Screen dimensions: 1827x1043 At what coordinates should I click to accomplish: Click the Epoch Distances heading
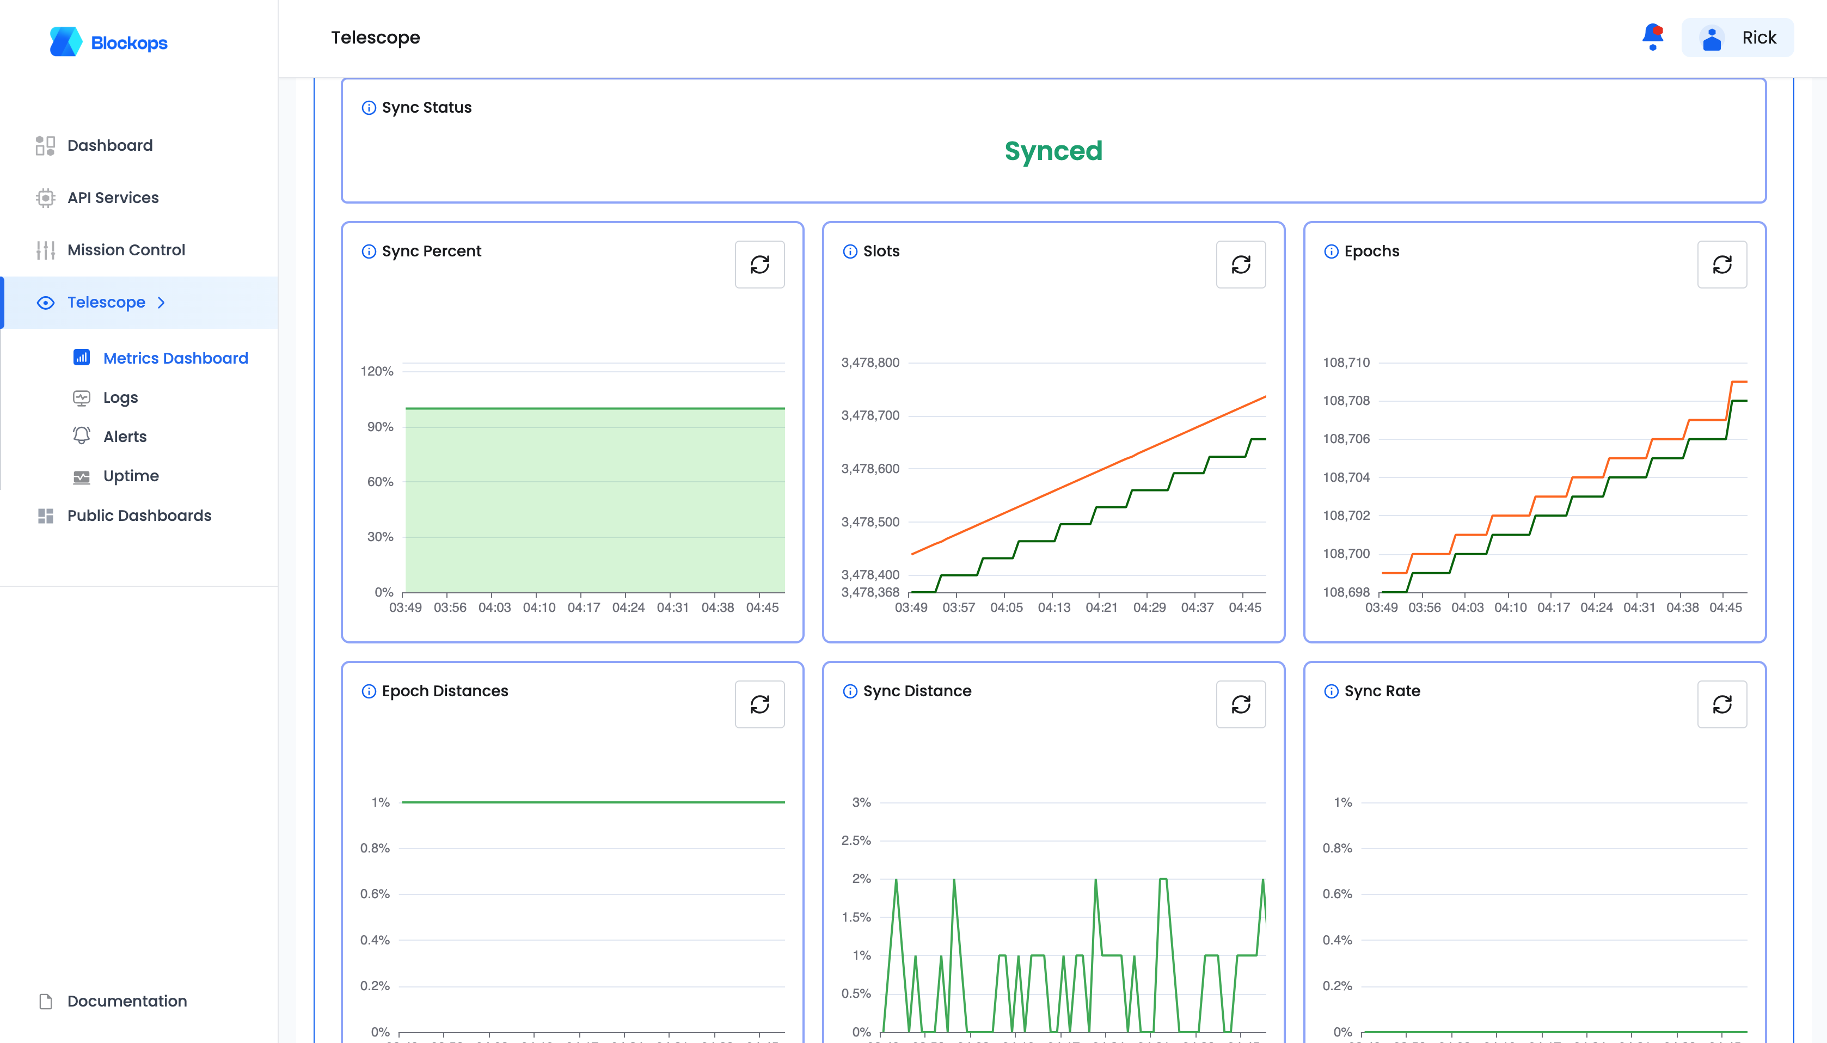coord(445,691)
